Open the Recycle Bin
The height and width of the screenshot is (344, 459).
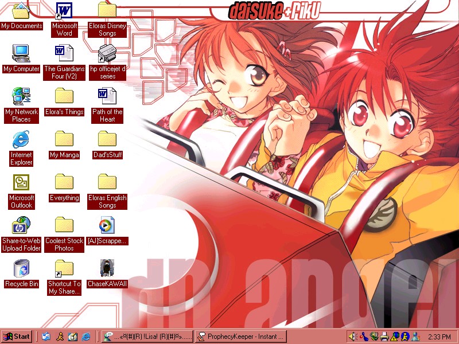[x=21, y=268]
